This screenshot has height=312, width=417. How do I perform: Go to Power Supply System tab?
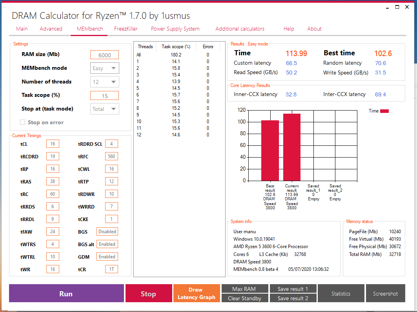(x=175, y=29)
